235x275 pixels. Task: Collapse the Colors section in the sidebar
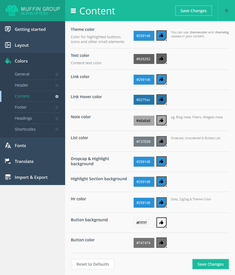(x=21, y=61)
